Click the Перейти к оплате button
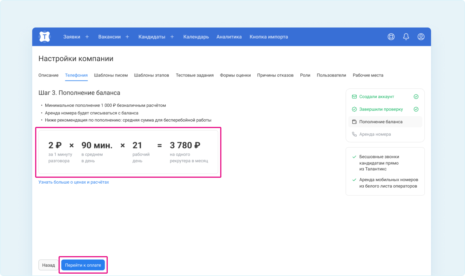Viewport: 465px width, 276px height. 83,265
